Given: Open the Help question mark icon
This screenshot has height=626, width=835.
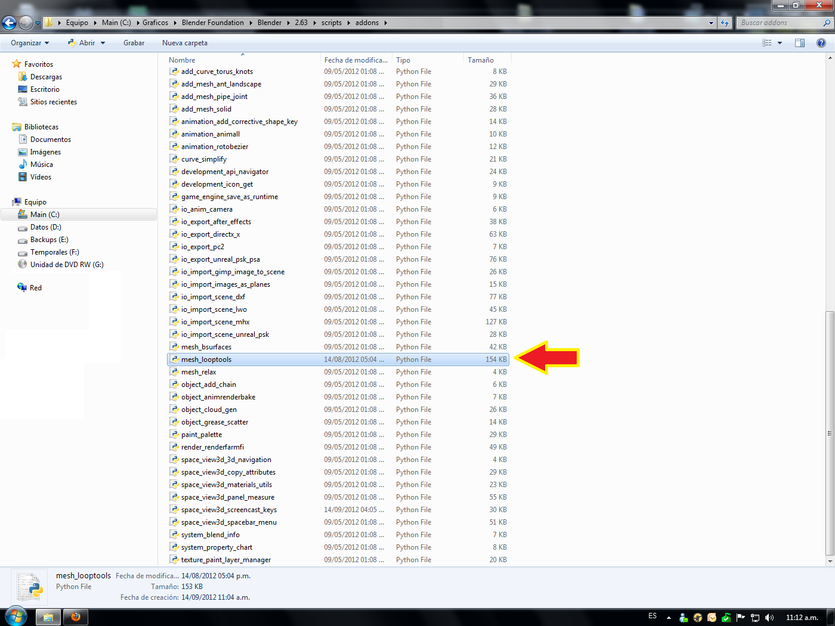Looking at the screenshot, I should 821,43.
